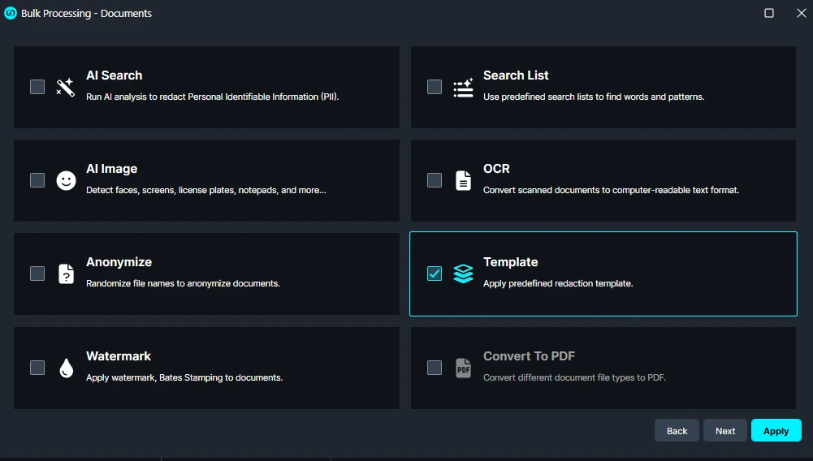This screenshot has width=813, height=461.
Task: Click the 'AI Image' heading
Action: point(111,169)
